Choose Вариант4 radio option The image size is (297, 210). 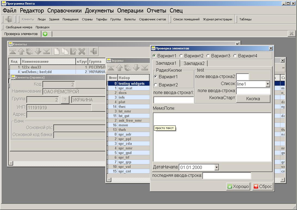(x=235, y=56)
